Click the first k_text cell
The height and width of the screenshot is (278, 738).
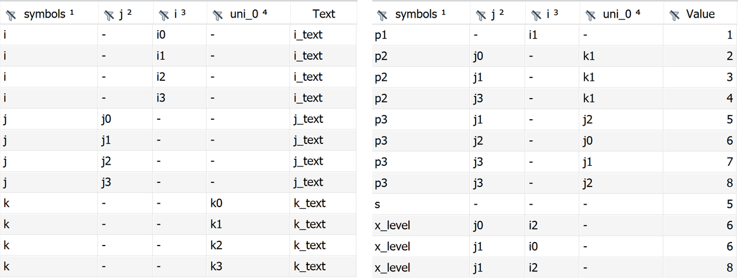point(309,203)
